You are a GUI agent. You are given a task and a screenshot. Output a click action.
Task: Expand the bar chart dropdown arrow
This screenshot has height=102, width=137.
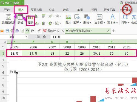tap(47, 16)
